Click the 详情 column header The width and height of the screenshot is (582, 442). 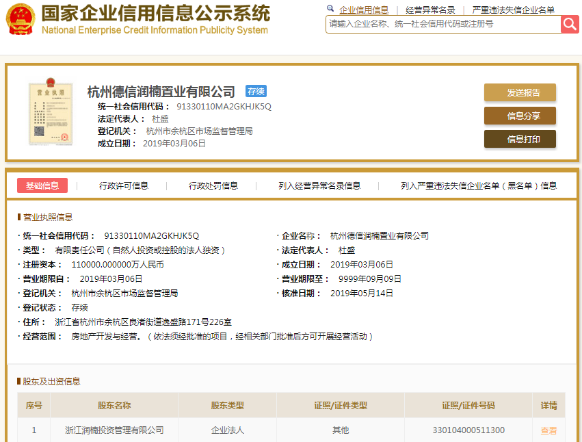[x=548, y=405]
